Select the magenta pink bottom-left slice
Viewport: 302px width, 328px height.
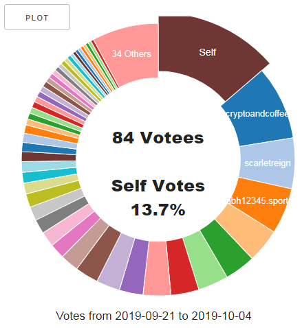click(x=77, y=233)
